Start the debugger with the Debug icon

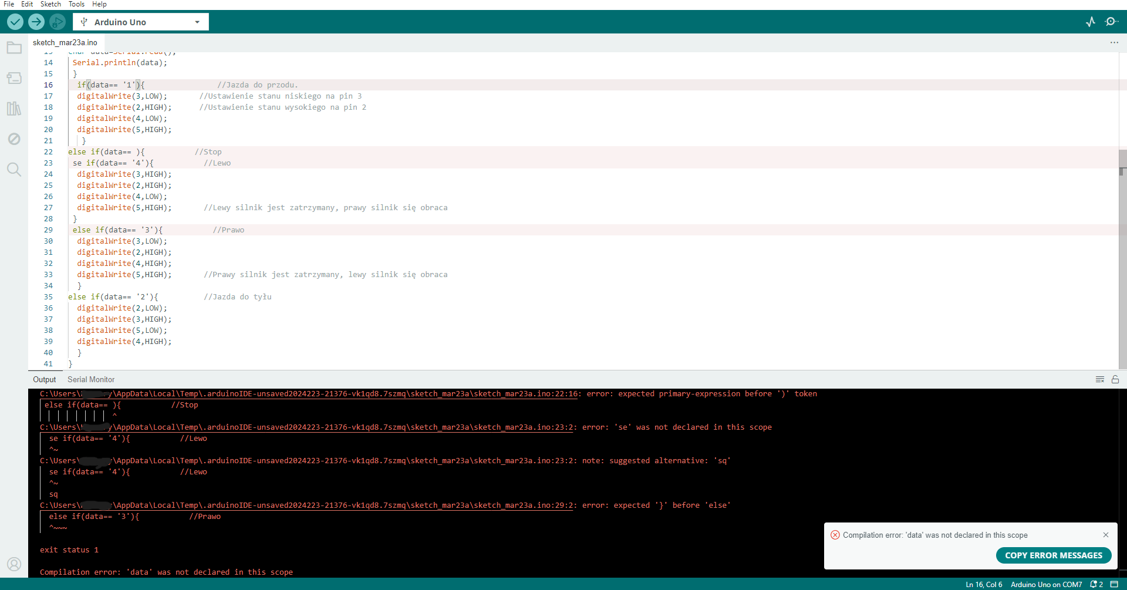(57, 22)
